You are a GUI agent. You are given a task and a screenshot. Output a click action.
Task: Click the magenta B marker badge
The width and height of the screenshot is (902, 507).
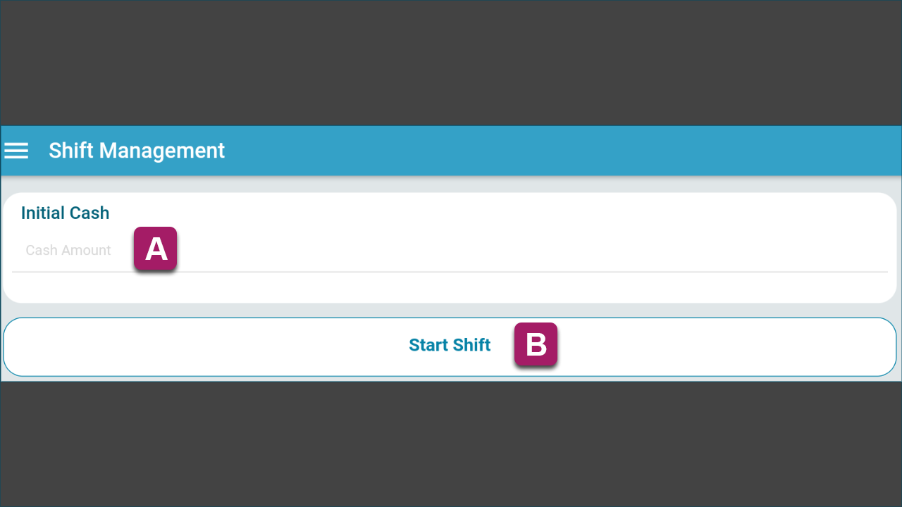click(536, 344)
